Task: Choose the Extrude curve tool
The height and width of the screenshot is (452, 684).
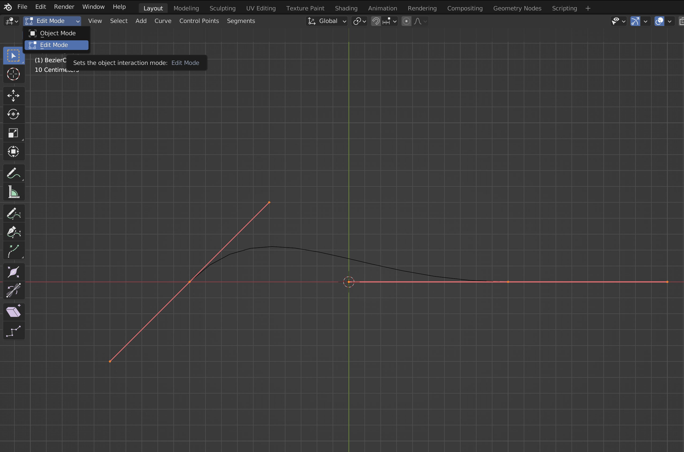Action: 14,251
